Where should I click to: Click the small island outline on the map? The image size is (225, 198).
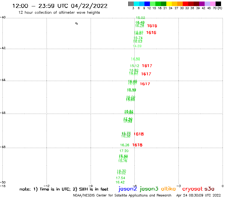(x=77, y=23)
